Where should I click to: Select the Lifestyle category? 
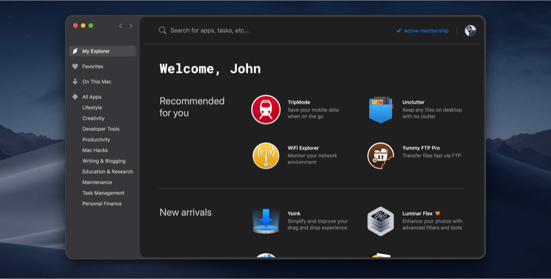pos(92,108)
